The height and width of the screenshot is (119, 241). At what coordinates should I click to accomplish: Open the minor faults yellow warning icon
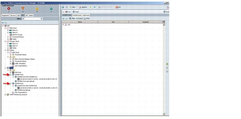37,9
